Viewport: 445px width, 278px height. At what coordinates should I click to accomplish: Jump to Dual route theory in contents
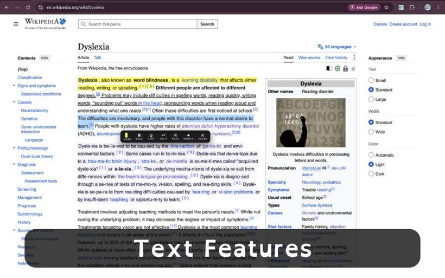coord(37,156)
